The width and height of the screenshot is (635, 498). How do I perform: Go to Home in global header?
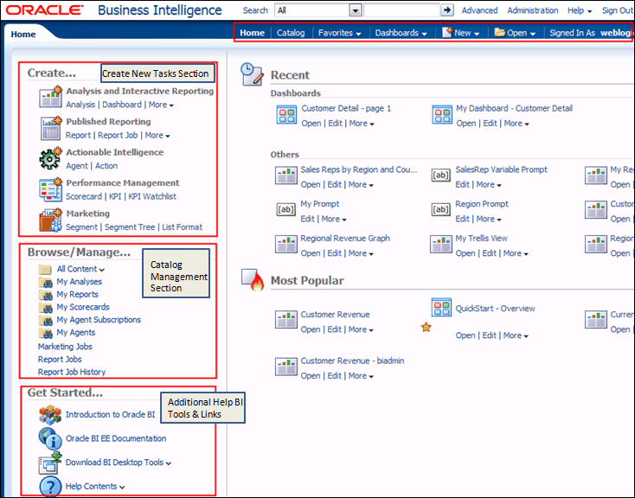click(x=252, y=33)
